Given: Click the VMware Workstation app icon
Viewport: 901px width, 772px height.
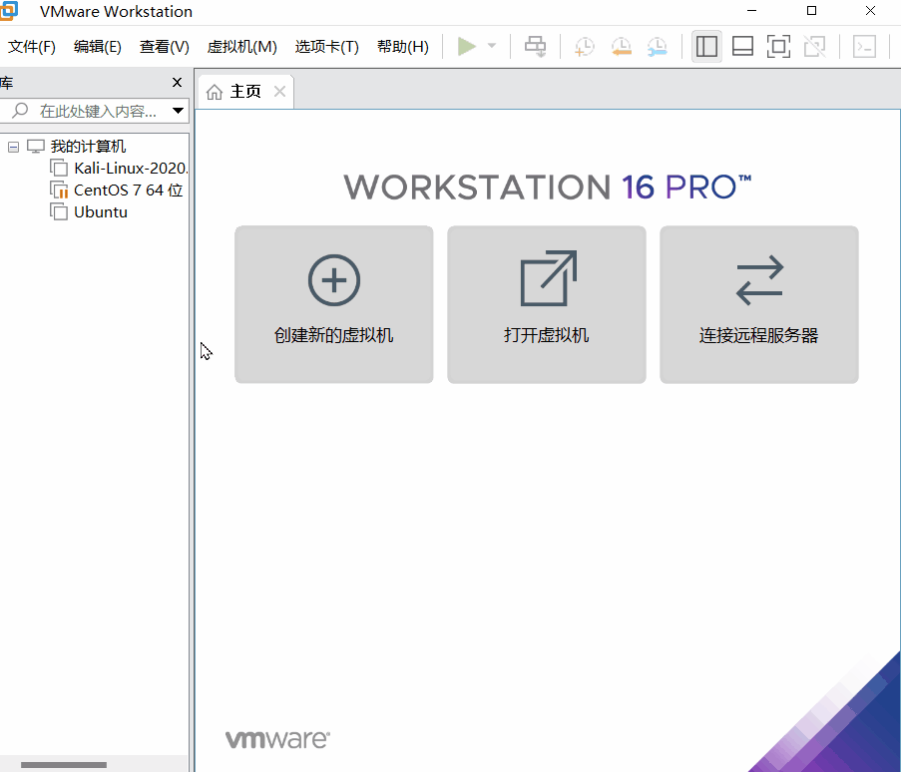Looking at the screenshot, I should click(x=9, y=11).
